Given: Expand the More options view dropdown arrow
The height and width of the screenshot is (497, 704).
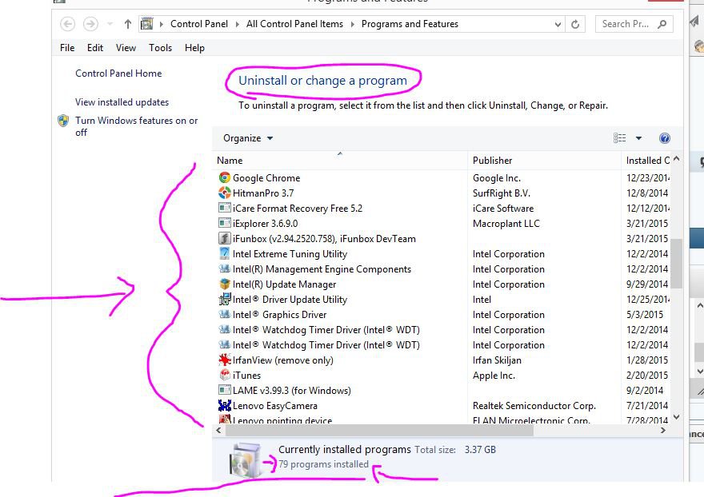Looking at the screenshot, I should point(638,138).
